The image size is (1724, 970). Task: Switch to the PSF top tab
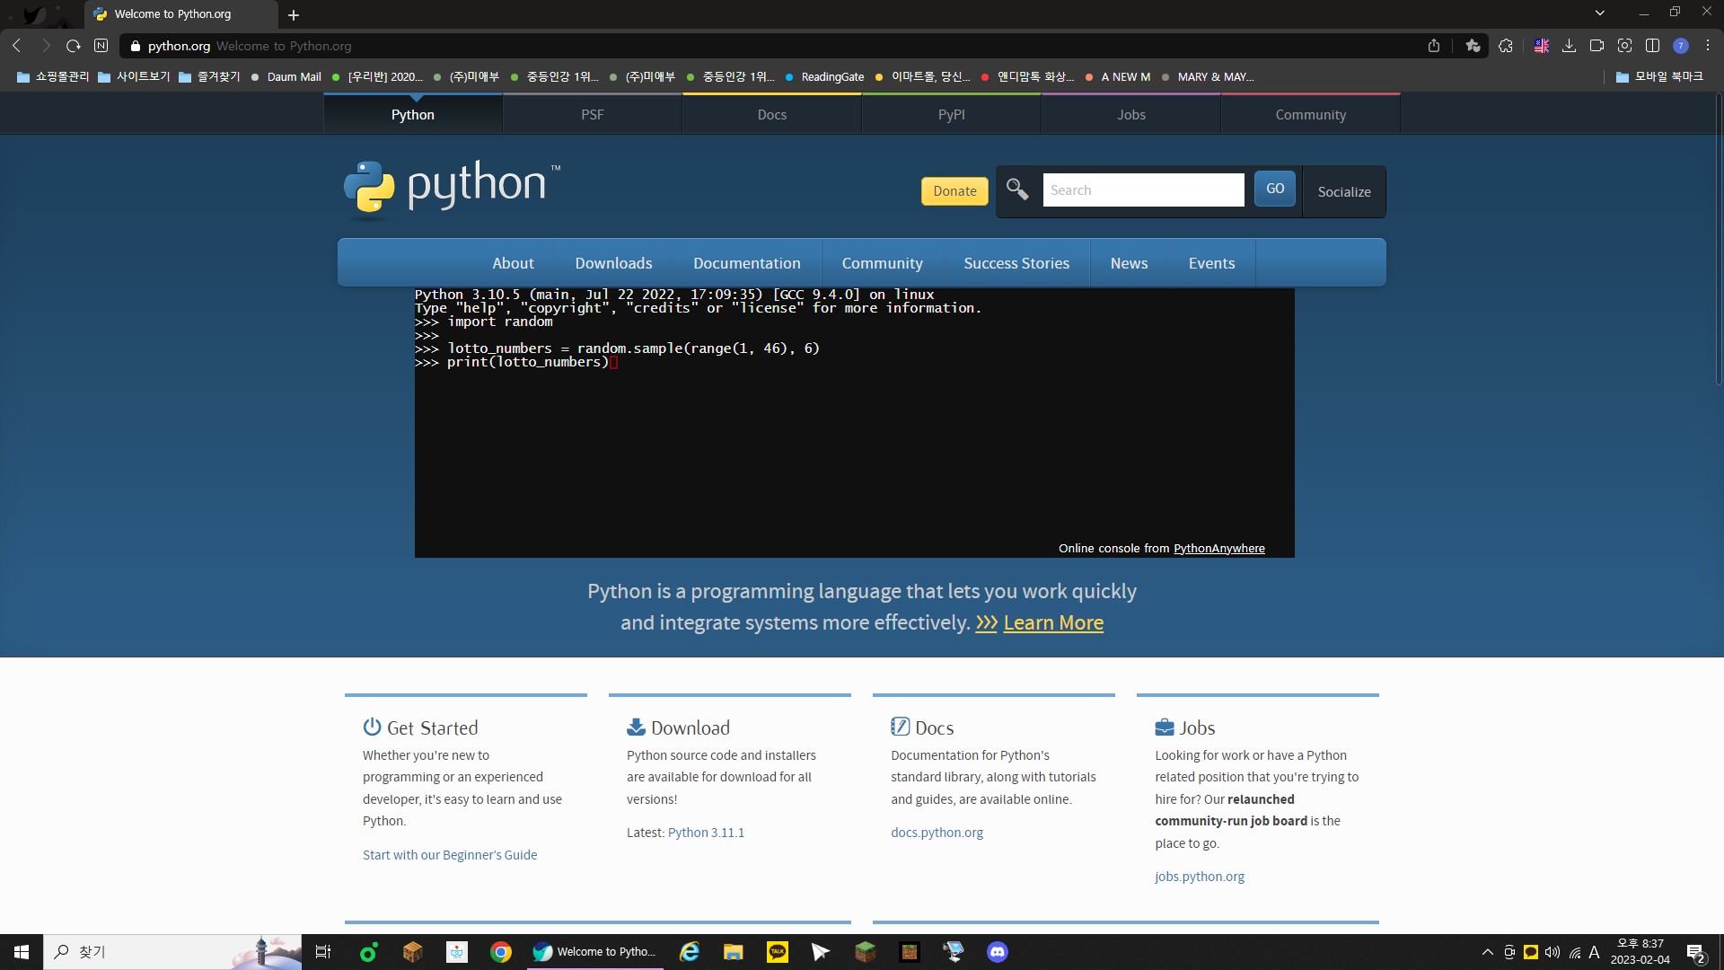point(593,115)
